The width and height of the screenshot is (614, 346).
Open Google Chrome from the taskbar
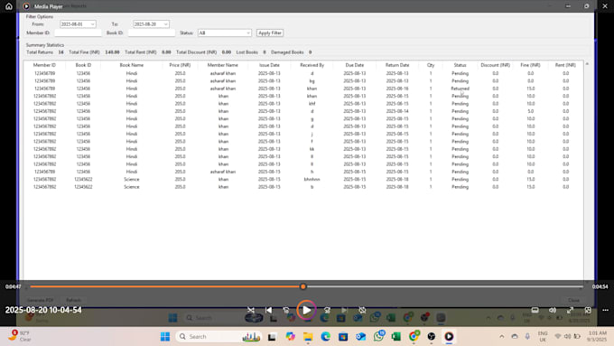click(414, 337)
